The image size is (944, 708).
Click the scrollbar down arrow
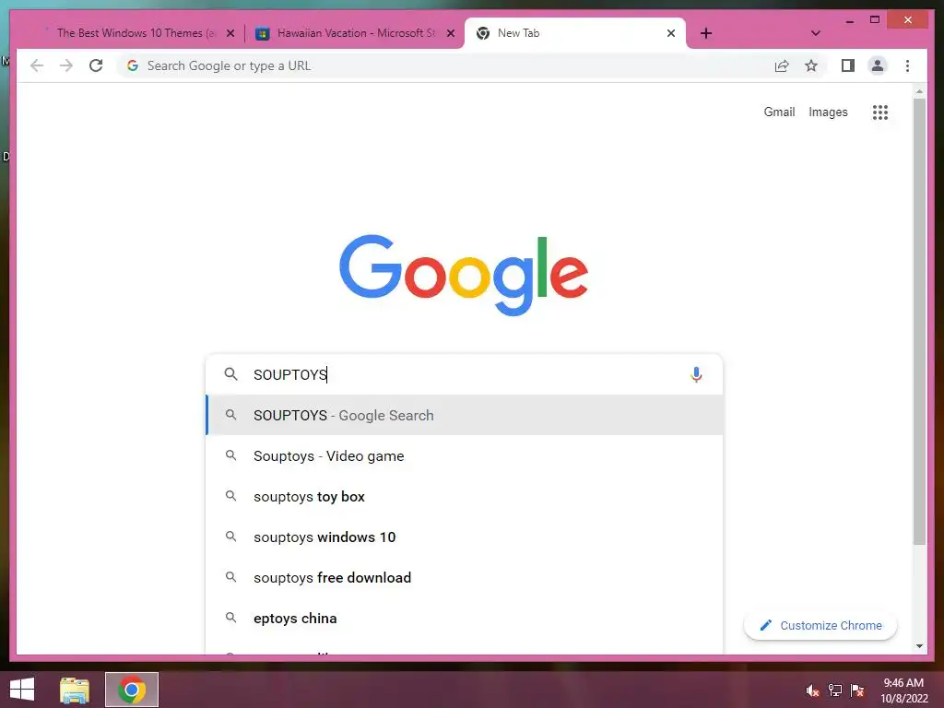919,646
